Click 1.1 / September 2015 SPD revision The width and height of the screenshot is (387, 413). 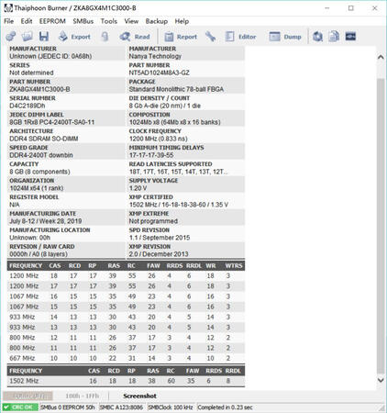coord(160,238)
